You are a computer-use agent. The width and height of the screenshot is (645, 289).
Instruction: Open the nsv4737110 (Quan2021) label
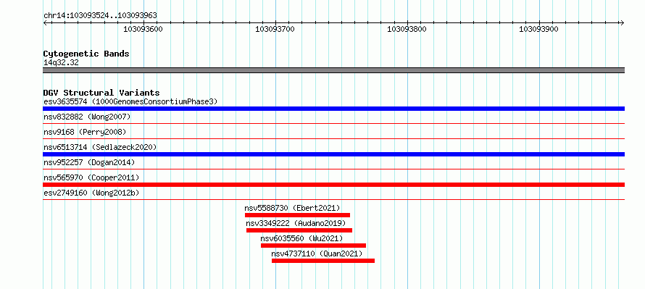click(317, 254)
